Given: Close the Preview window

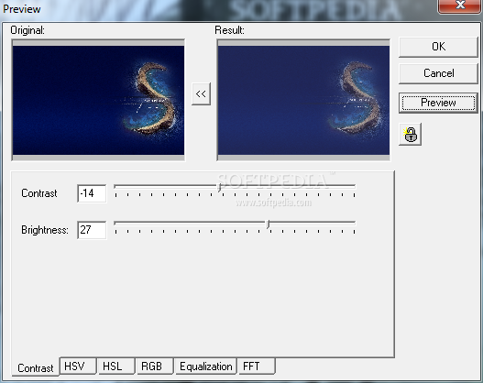Looking at the screenshot, I should pyautogui.click(x=459, y=5).
